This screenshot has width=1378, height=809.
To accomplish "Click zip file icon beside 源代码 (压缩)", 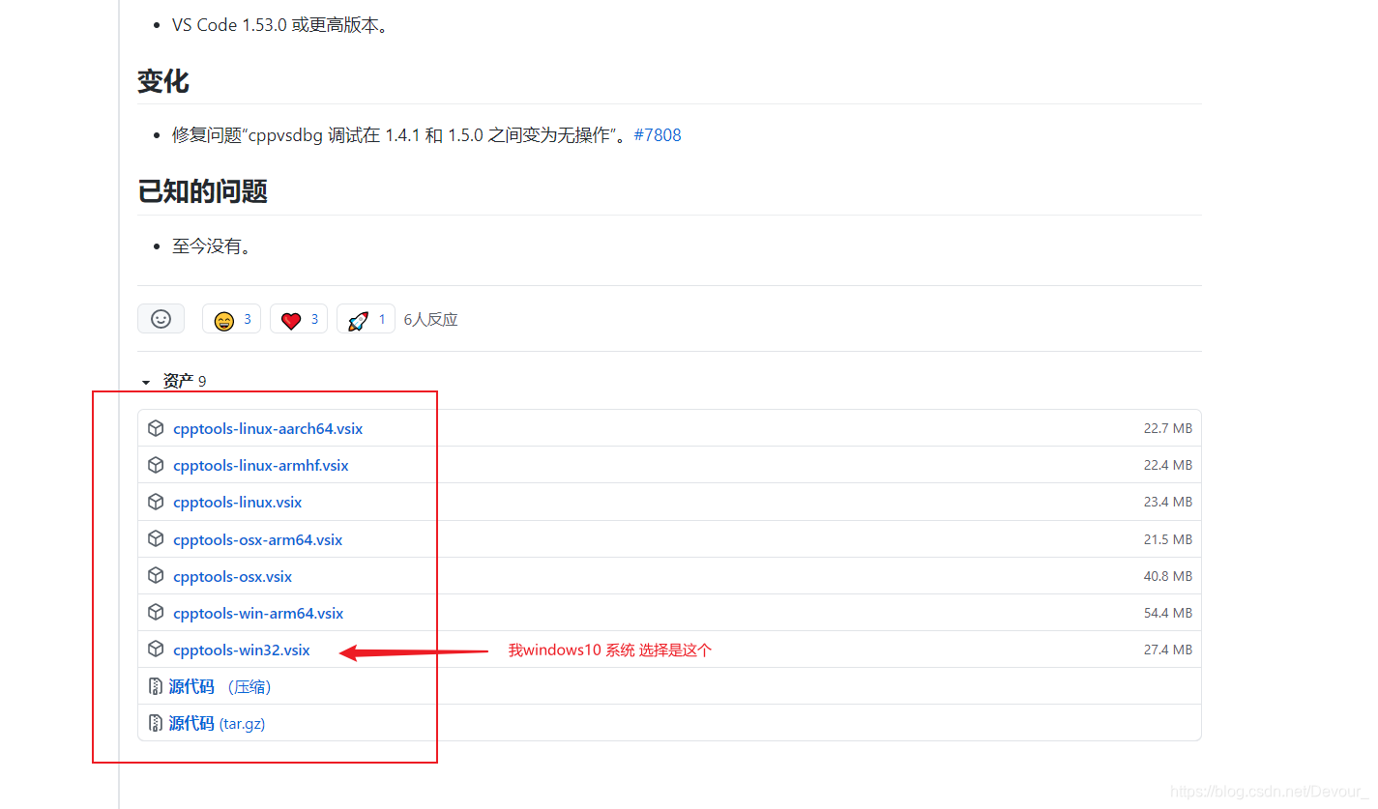I will (155, 686).
